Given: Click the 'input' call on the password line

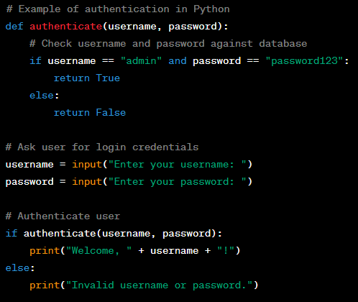Looking at the screenshot, I should (87, 182).
